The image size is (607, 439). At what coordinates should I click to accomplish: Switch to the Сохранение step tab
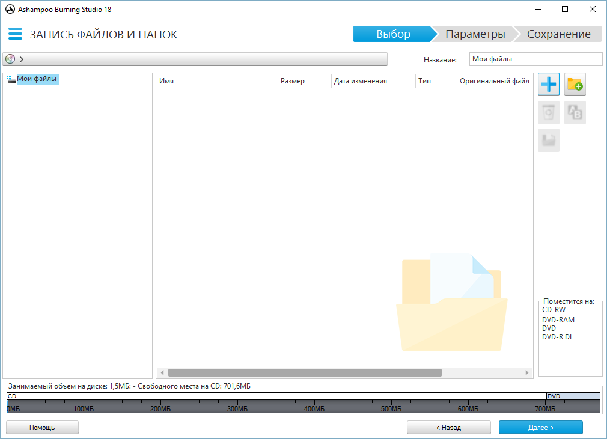558,34
